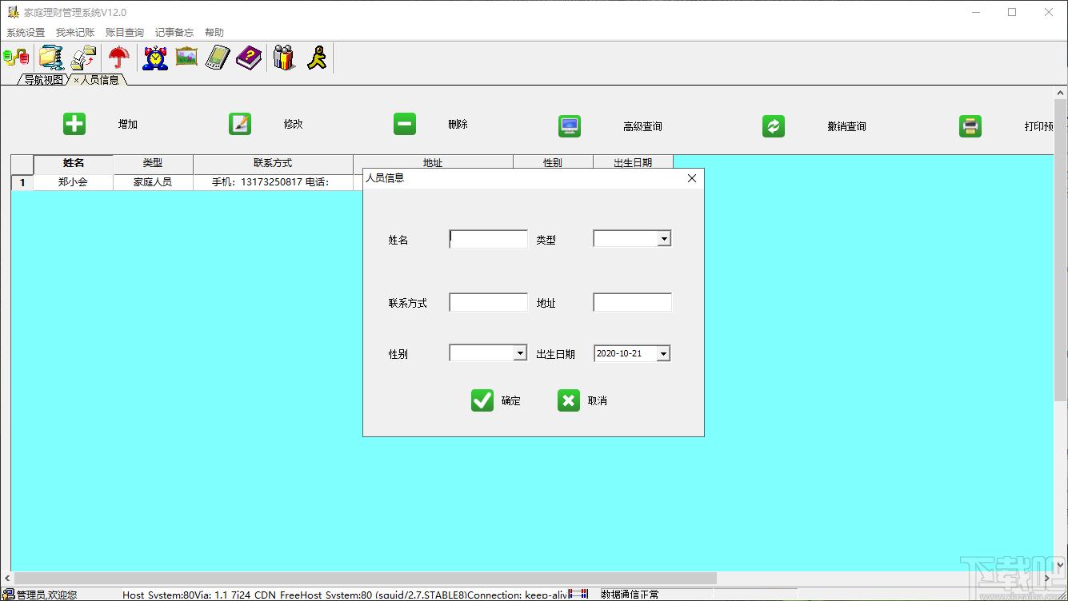Close the 人员信息 tab via its x
This screenshot has height=601, width=1068.
76,80
